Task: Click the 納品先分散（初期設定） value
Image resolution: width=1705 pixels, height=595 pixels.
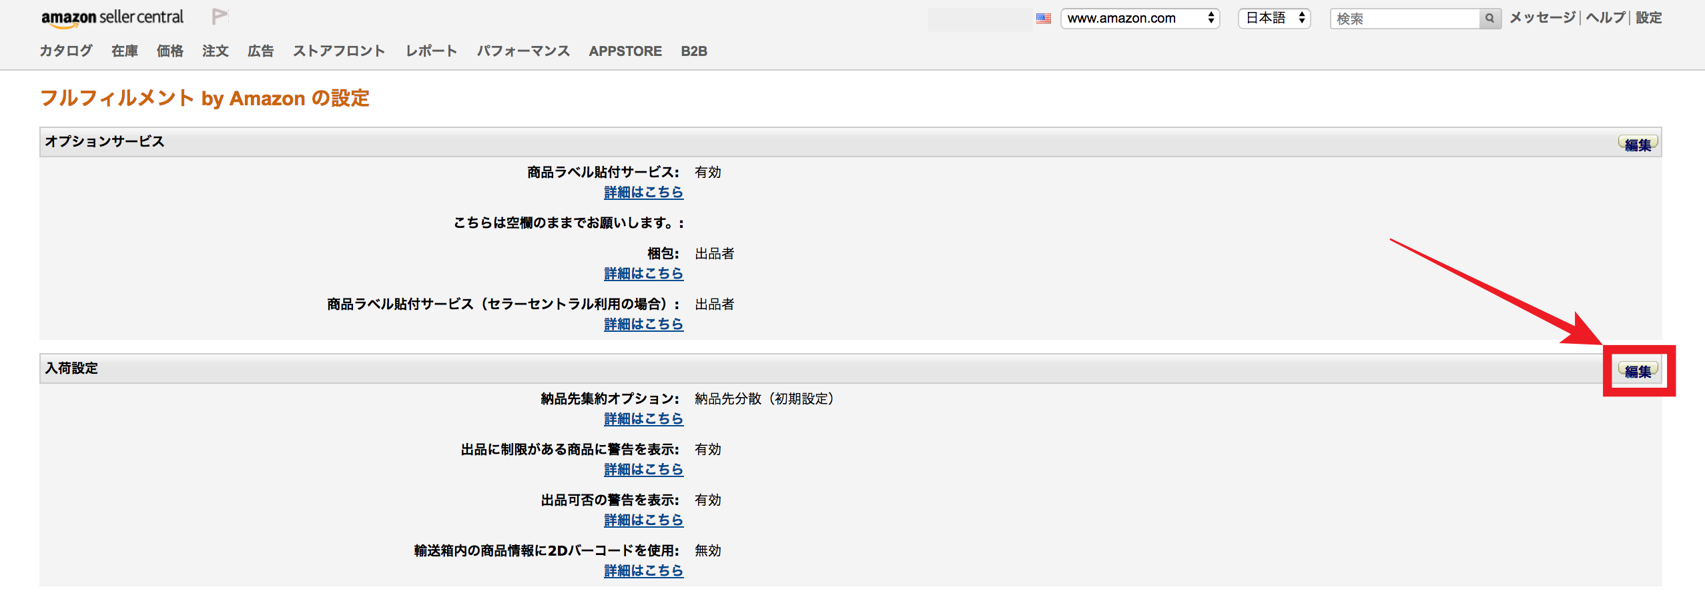Action: click(x=765, y=399)
